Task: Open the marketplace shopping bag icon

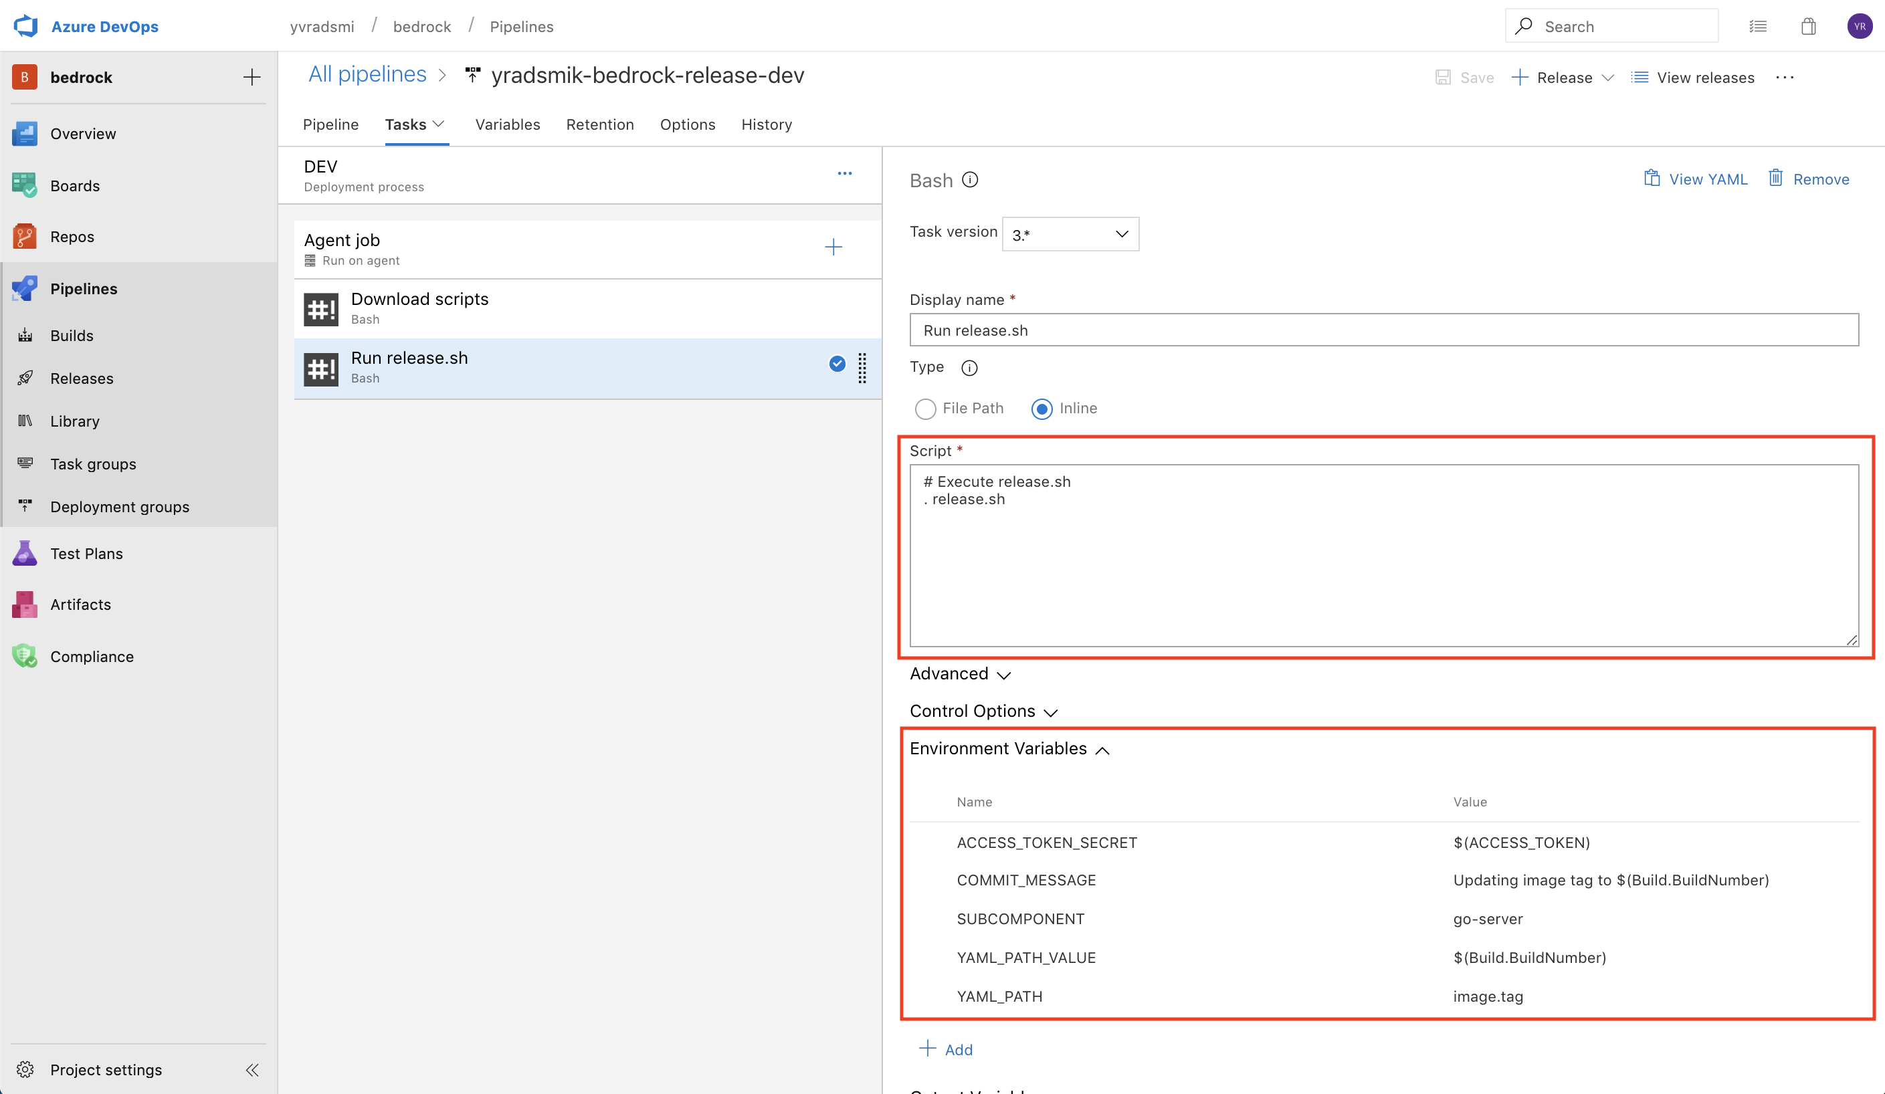Action: (x=1809, y=26)
